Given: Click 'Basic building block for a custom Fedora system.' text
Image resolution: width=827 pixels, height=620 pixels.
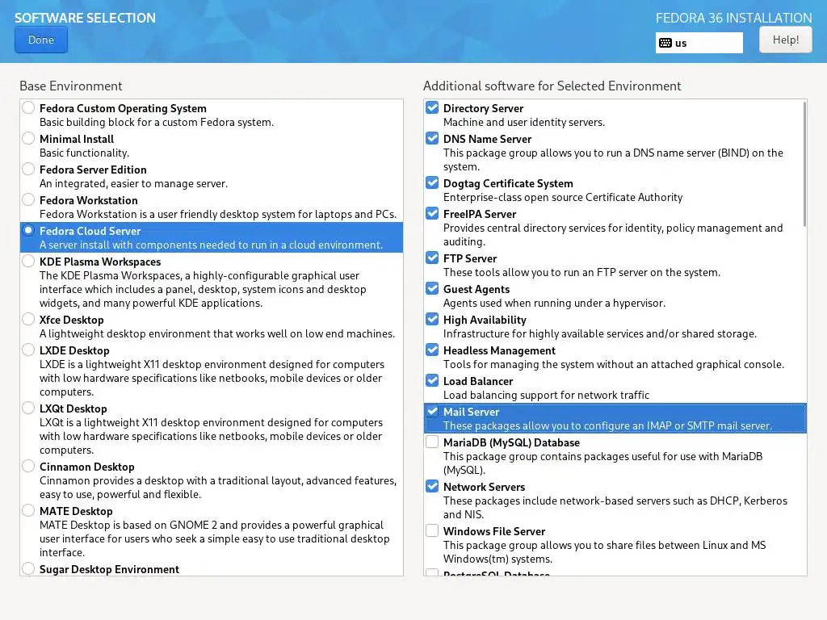Looking at the screenshot, I should pyautogui.click(x=157, y=123).
